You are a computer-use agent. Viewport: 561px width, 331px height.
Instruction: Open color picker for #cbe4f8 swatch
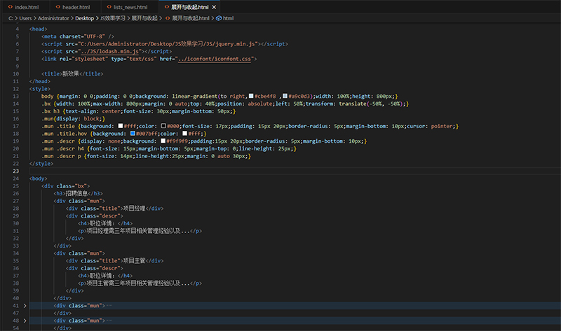[251, 96]
